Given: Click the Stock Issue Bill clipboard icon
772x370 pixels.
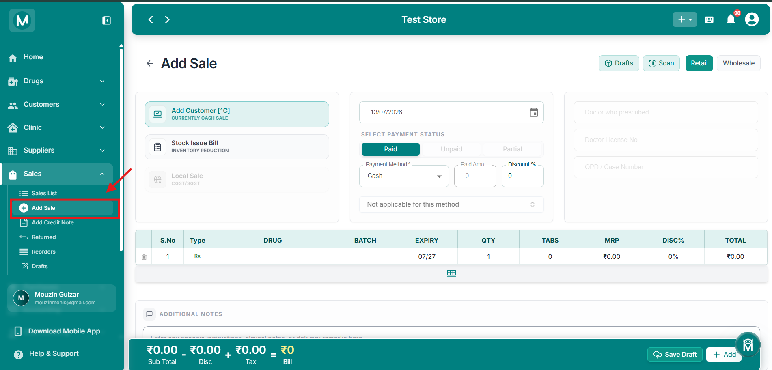Looking at the screenshot, I should point(158,147).
